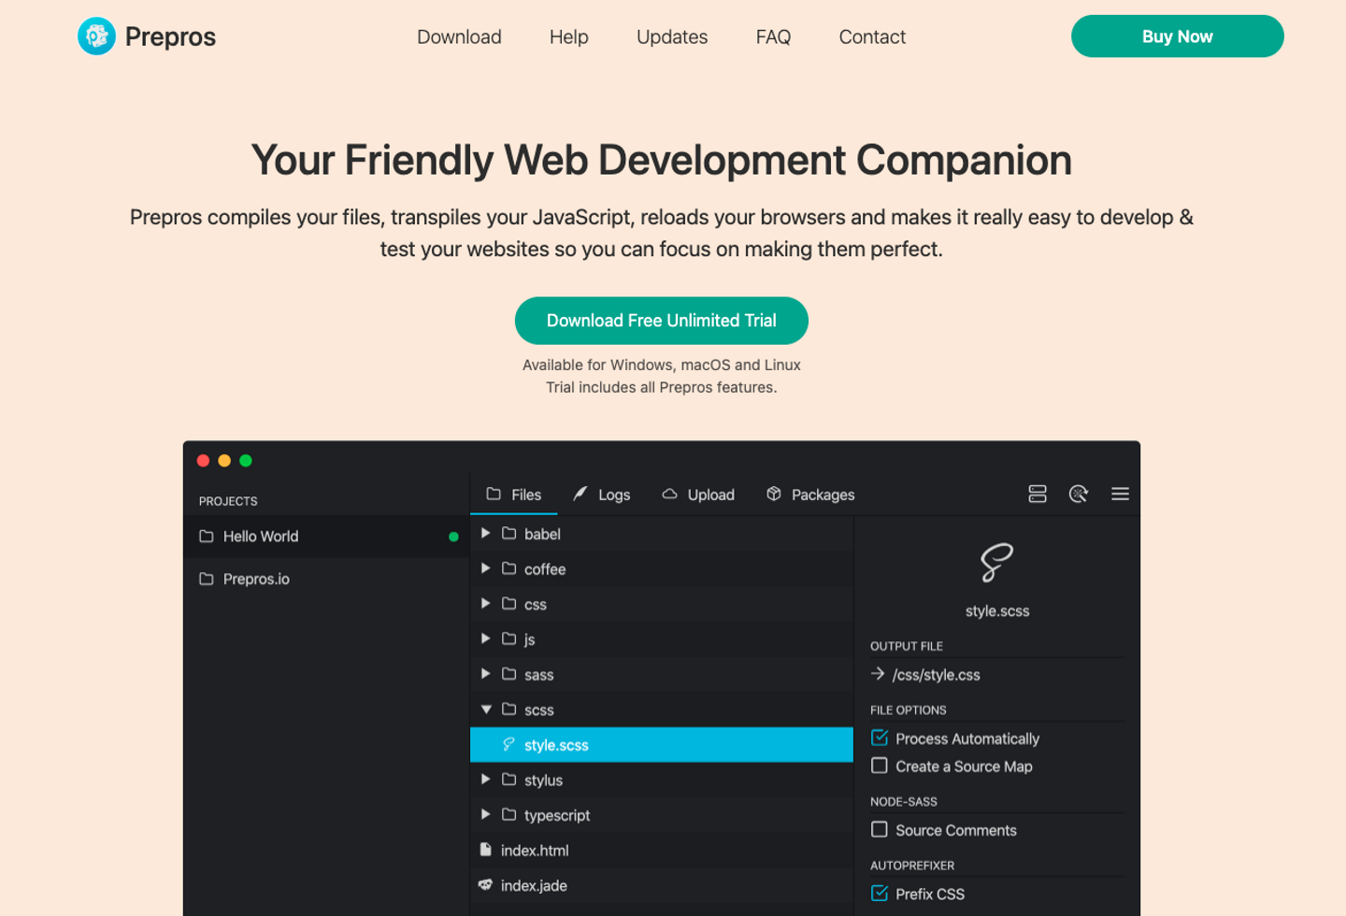Collapse the scss folder
The width and height of the screenshot is (1346, 916).
[x=486, y=709]
